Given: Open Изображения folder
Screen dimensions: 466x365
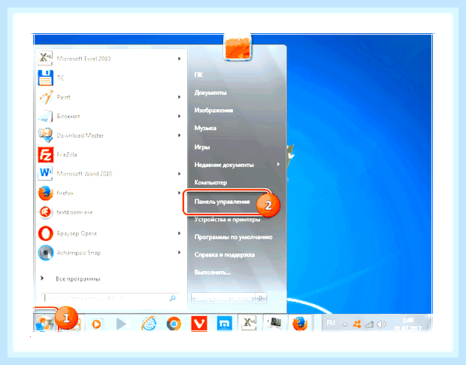Looking at the screenshot, I should [x=213, y=110].
